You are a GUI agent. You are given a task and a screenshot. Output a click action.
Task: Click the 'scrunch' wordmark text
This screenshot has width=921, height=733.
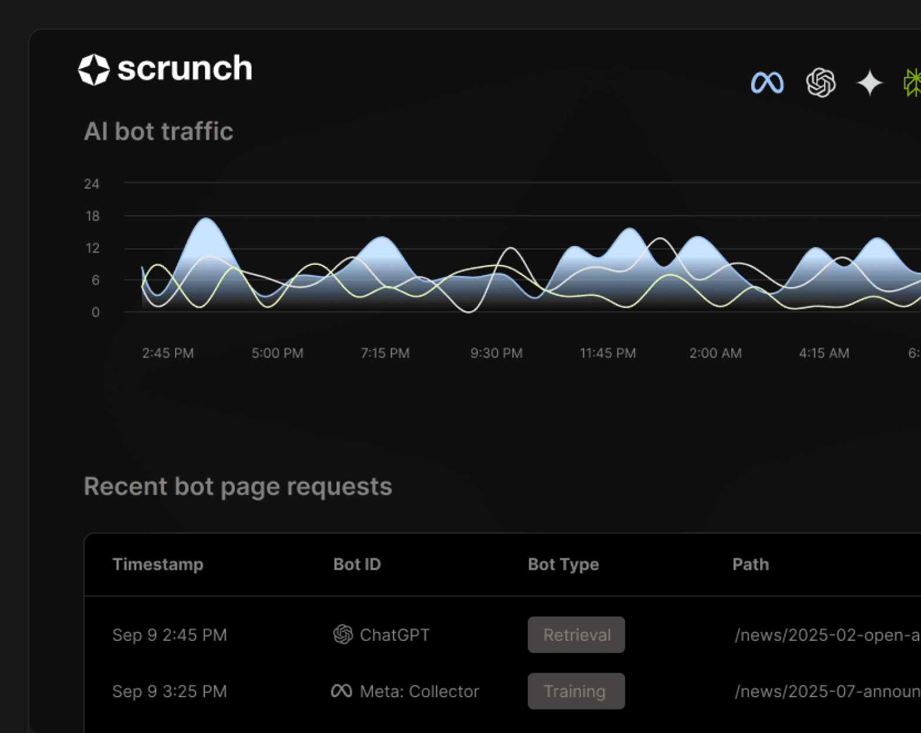click(185, 69)
